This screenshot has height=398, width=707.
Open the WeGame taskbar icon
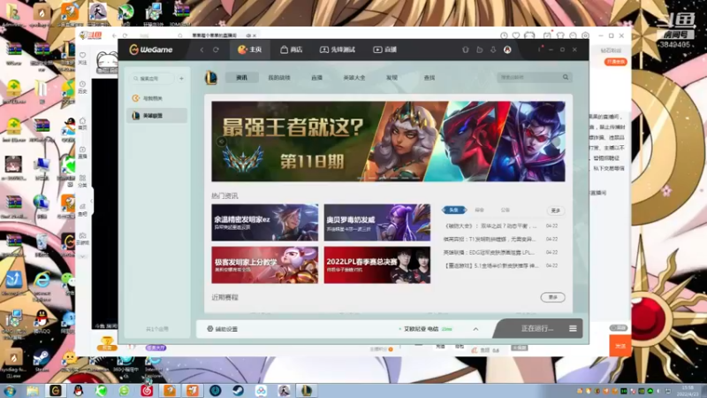(56, 390)
